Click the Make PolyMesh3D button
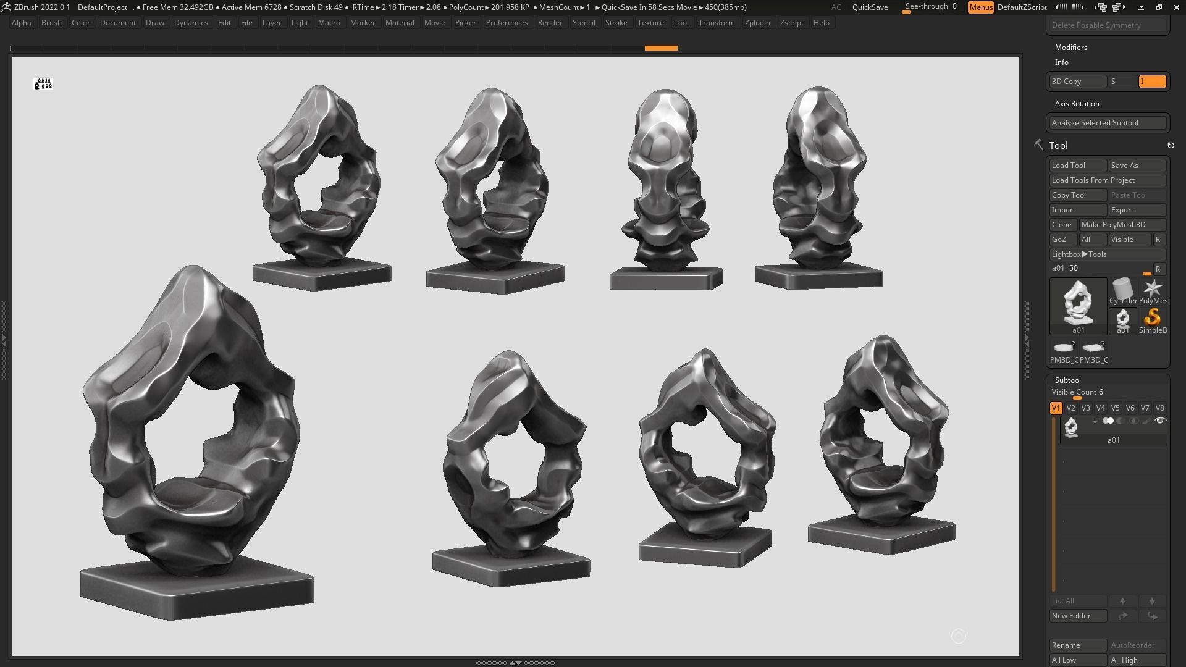 [1122, 225]
